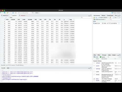This screenshot has width=122, height=92.
Task: Toggle the backports package checkbox
Action: coord(94,75)
